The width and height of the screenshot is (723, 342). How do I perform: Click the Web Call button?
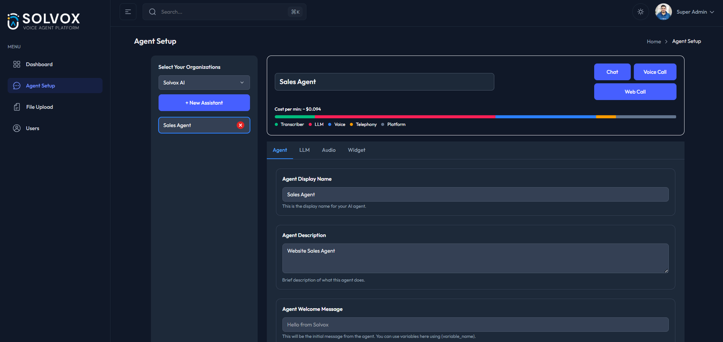[635, 92]
